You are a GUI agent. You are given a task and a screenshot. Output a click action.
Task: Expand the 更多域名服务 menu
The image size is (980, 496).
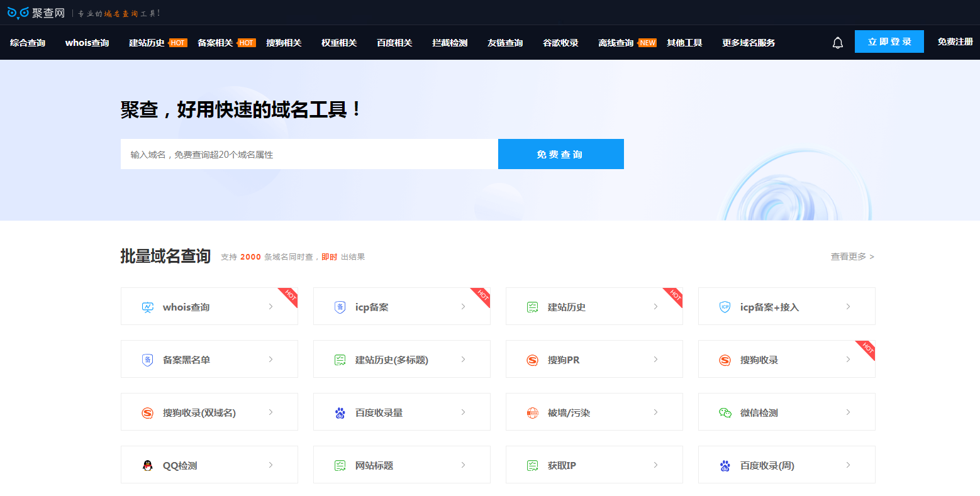748,42
